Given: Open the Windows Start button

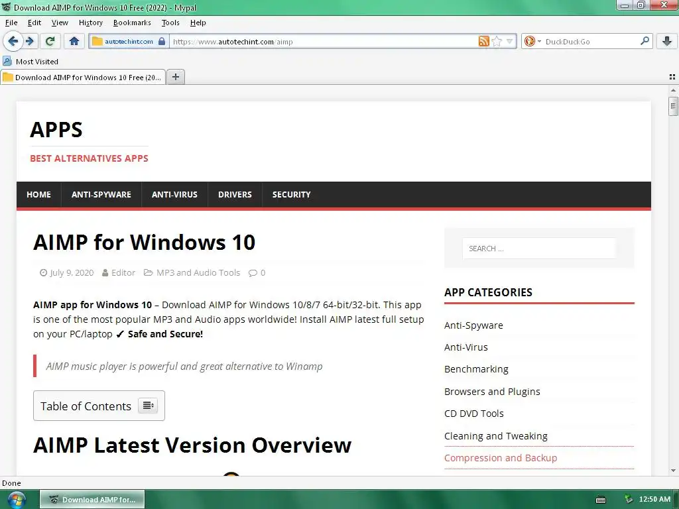Looking at the screenshot, I should 16,500.
